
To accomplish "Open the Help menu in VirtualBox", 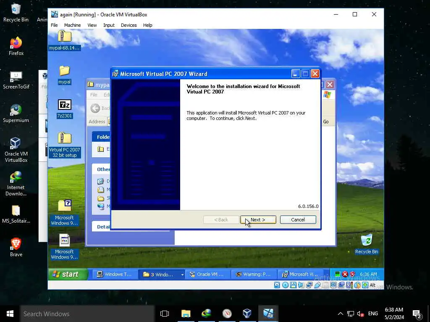I will click(x=147, y=25).
